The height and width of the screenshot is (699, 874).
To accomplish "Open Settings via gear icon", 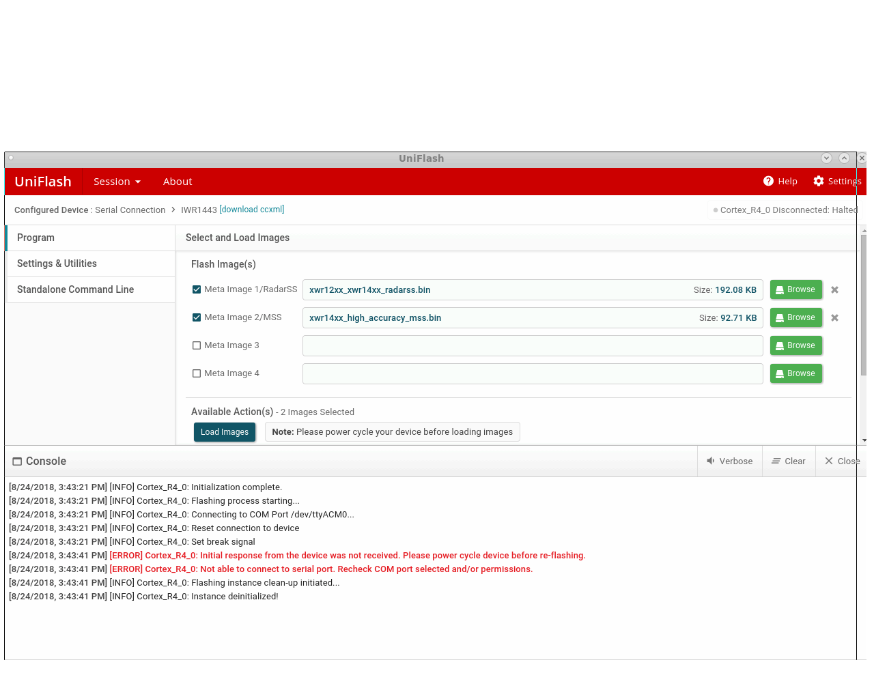I will (819, 181).
